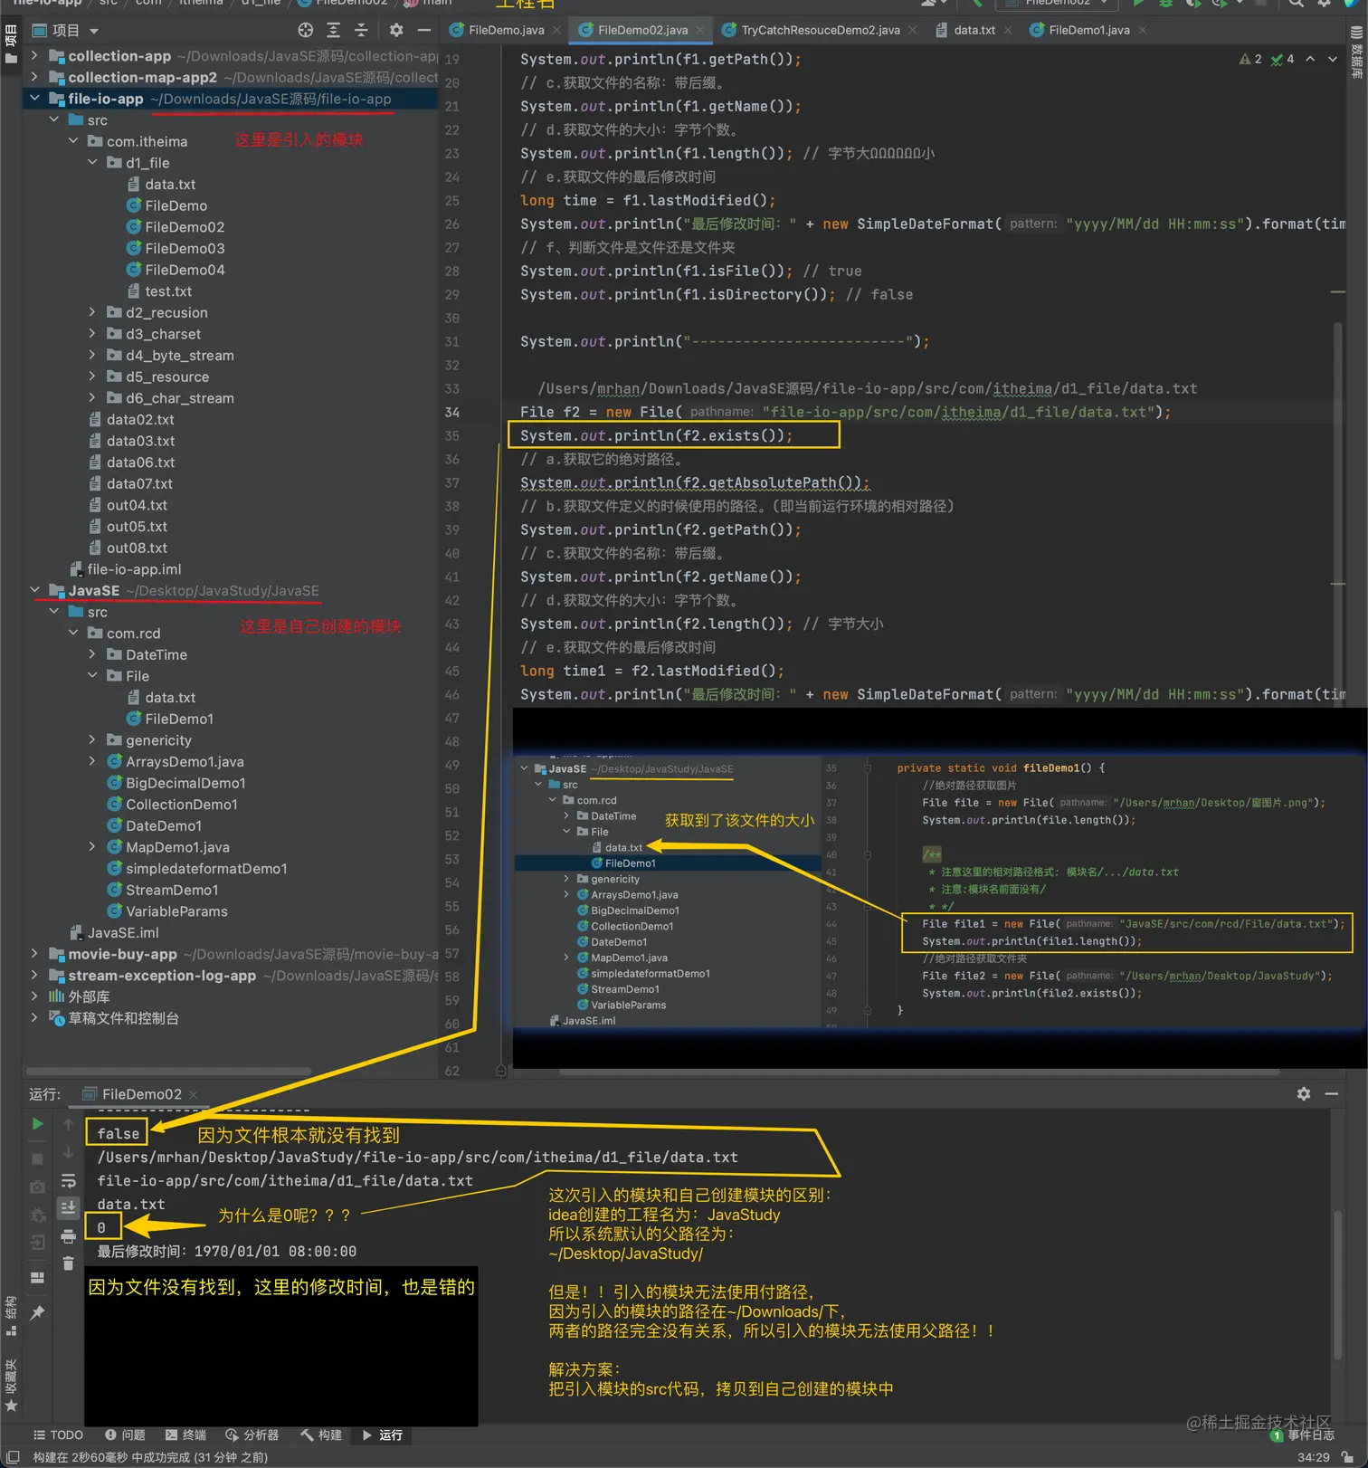Image resolution: width=1368 pixels, height=1468 pixels.
Task: Hide the Project tool window
Action: [x=423, y=30]
